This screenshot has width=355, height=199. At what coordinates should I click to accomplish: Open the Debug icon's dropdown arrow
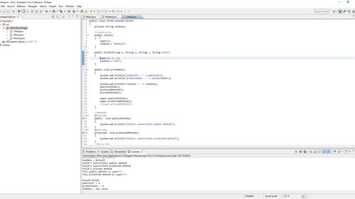coord(50,11)
